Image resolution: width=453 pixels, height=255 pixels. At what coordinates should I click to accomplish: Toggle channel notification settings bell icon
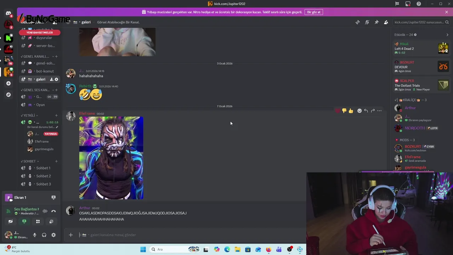[x=367, y=22]
